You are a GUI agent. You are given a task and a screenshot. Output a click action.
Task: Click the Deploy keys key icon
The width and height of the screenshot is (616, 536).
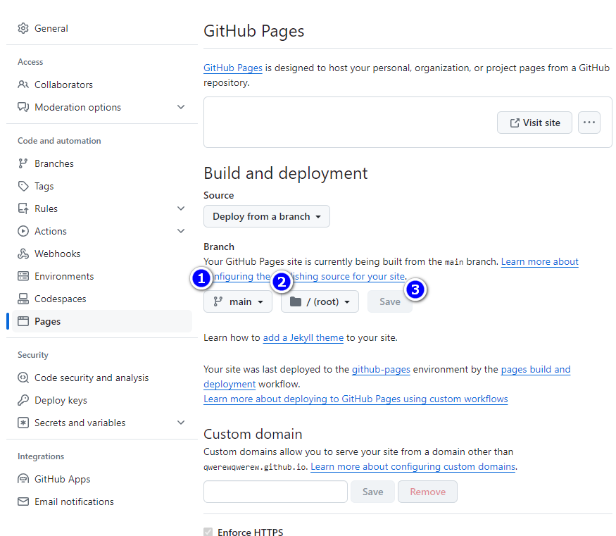point(23,400)
